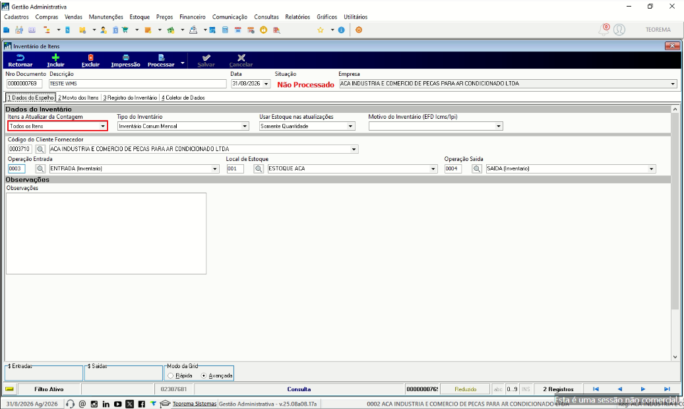Open the Tipo do Inventário dropdown

(245, 127)
